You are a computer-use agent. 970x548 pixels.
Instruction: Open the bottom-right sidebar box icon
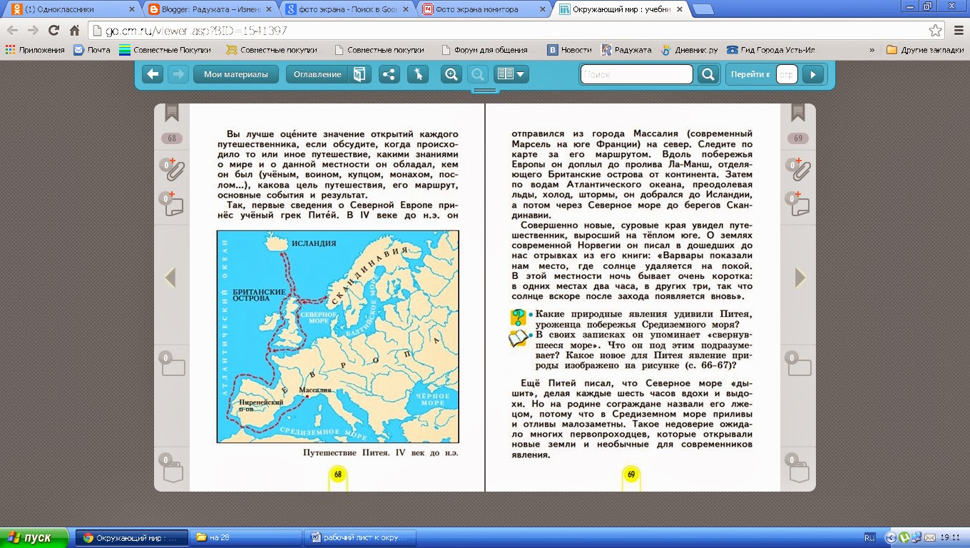pos(798,469)
